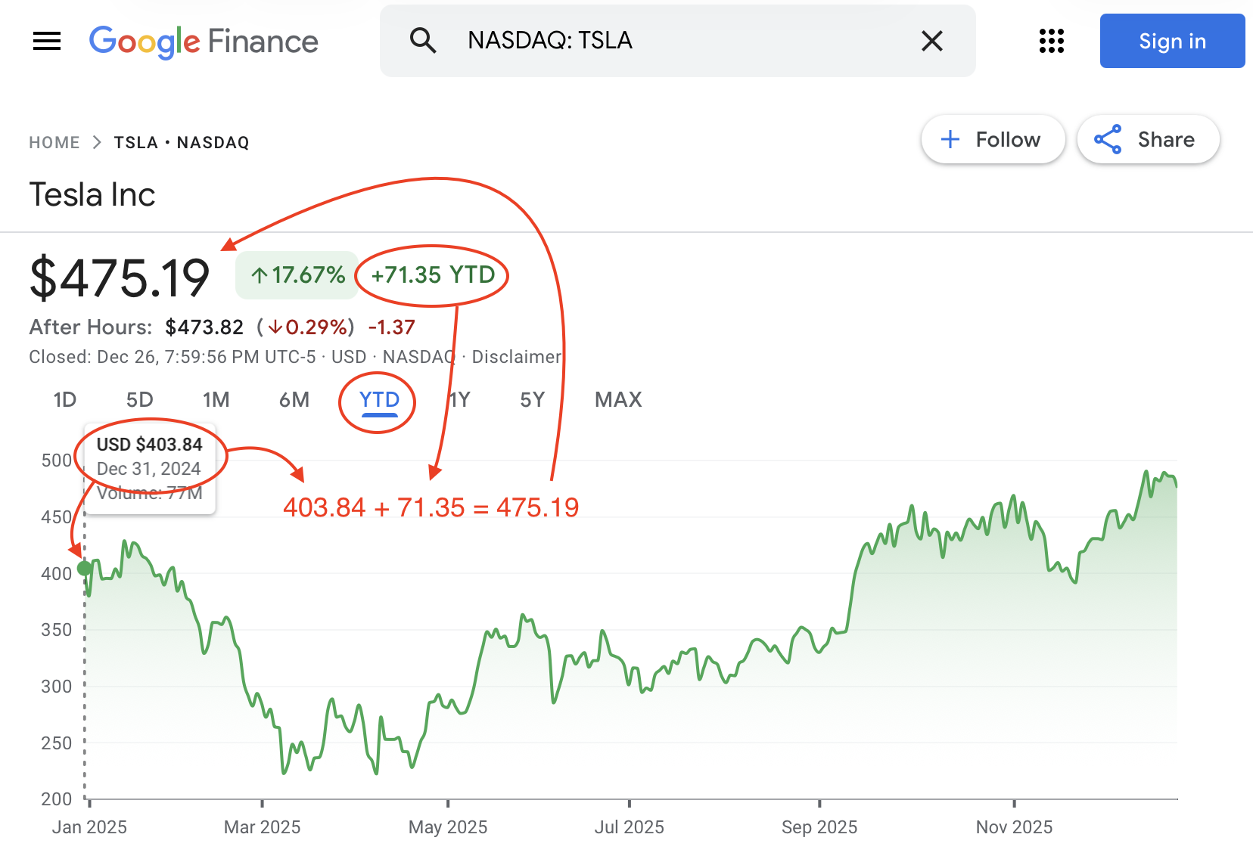Follow Tesla Inc stock
The height and width of the screenshot is (859, 1253).
pyautogui.click(x=992, y=140)
